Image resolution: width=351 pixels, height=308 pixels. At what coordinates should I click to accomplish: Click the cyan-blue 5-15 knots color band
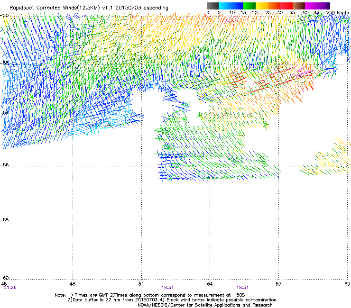[231, 6]
